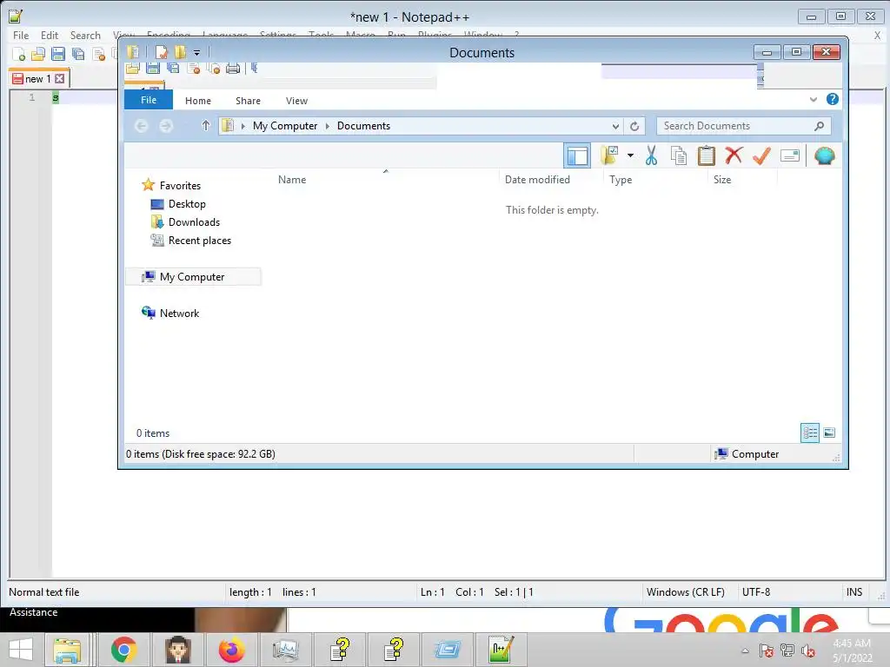The width and height of the screenshot is (890, 667).
Task: Click the Forward navigation arrow
Action: [x=166, y=126]
